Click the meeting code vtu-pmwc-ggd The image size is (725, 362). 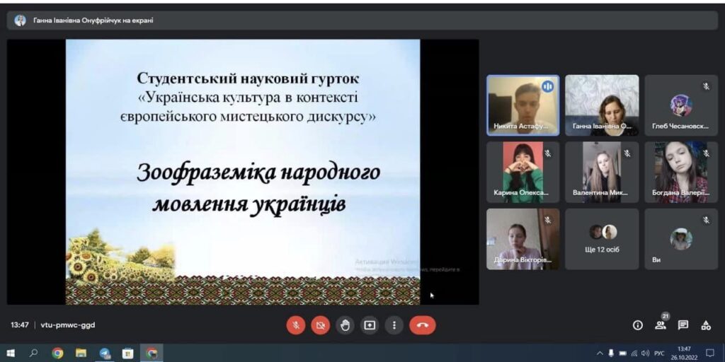tap(68, 325)
